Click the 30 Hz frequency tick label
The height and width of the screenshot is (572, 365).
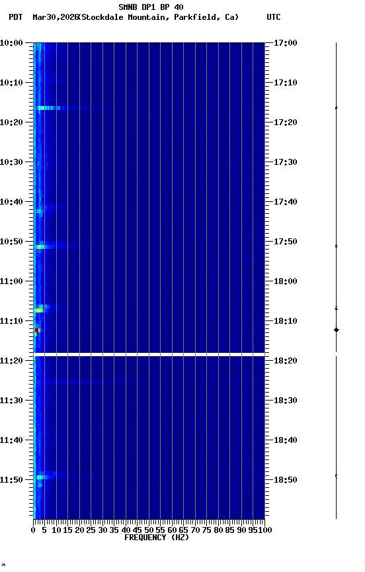102,530
